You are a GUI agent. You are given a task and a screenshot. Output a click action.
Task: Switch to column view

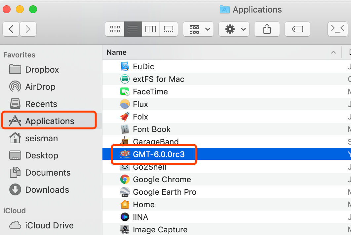click(x=151, y=29)
